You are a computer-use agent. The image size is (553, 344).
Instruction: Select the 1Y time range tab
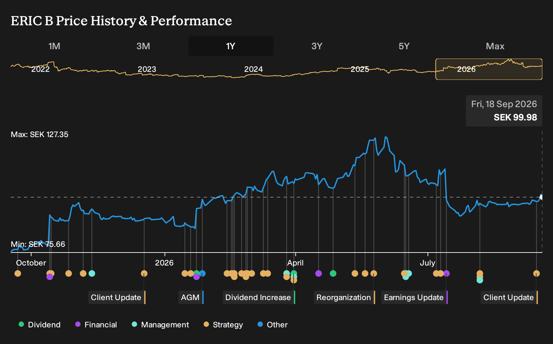[x=231, y=46]
